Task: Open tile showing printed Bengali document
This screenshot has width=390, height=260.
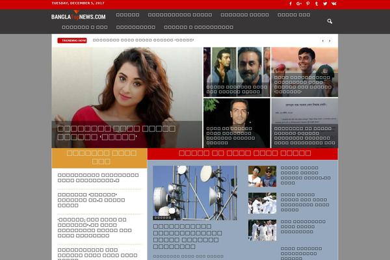Action: click(305, 123)
